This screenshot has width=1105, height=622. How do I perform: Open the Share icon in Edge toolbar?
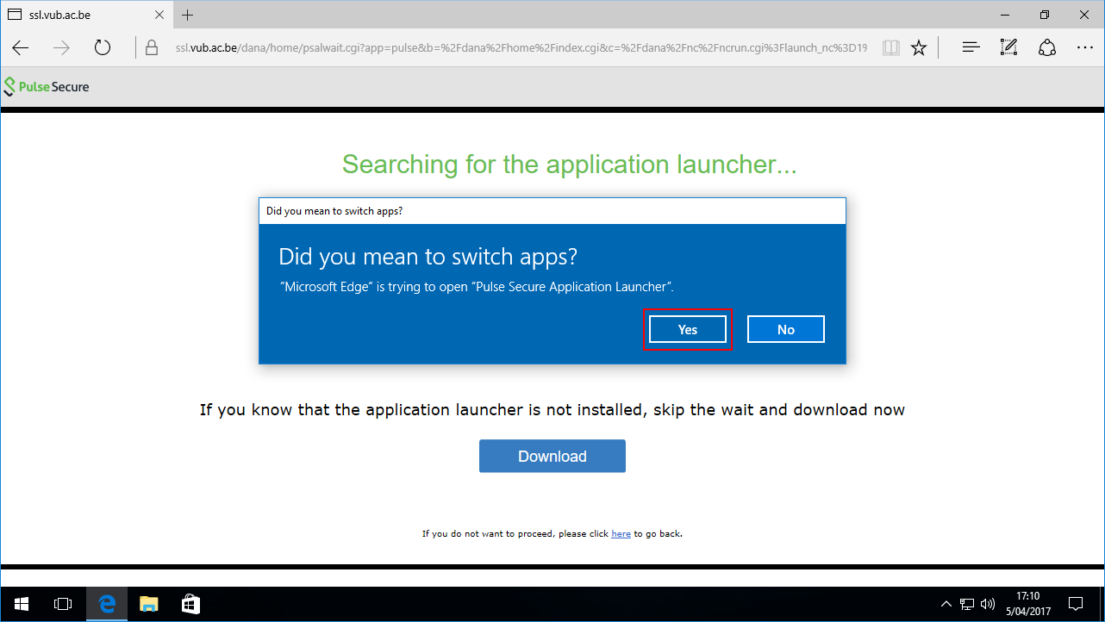[1047, 48]
